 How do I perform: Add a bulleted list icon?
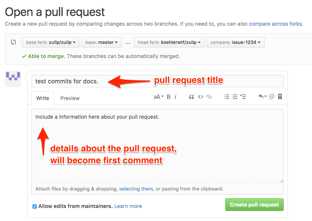click(x=227, y=97)
